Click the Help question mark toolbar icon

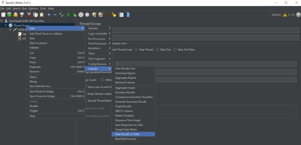coord(128,15)
